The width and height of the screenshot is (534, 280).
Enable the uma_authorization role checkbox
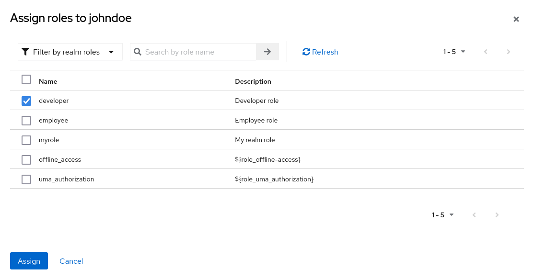26,179
